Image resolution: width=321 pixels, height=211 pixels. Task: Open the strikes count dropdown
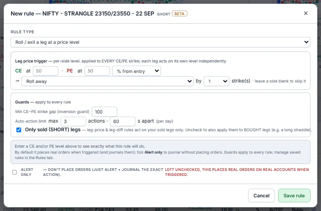(217, 81)
